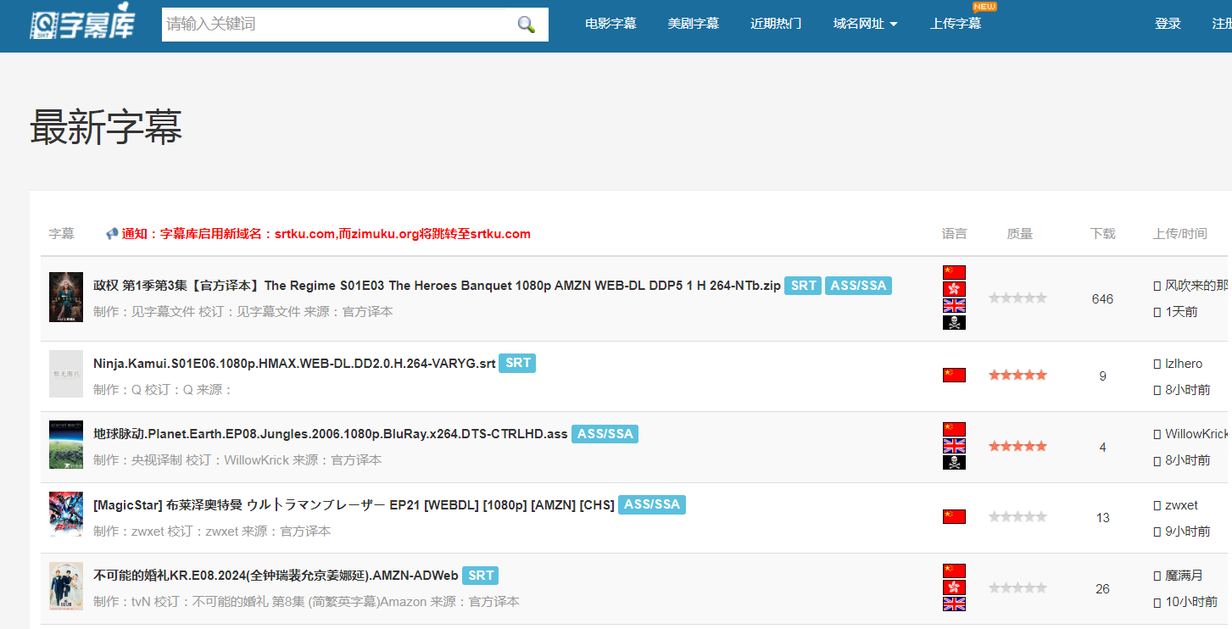This screenshot has width=1232, height=629.
Task: Click UK flag in Planet Earth row
Action: pyautogui.click(x=954, y=446)
